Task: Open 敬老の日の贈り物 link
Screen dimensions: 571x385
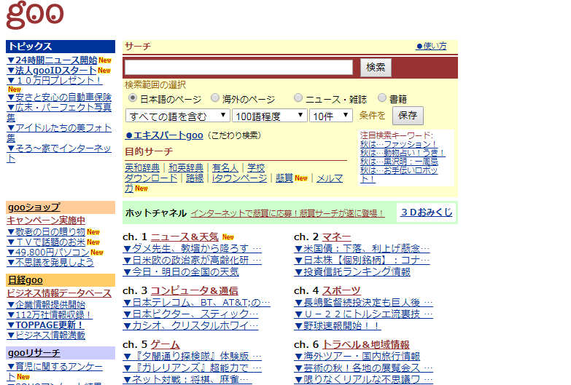Action: 46,231
